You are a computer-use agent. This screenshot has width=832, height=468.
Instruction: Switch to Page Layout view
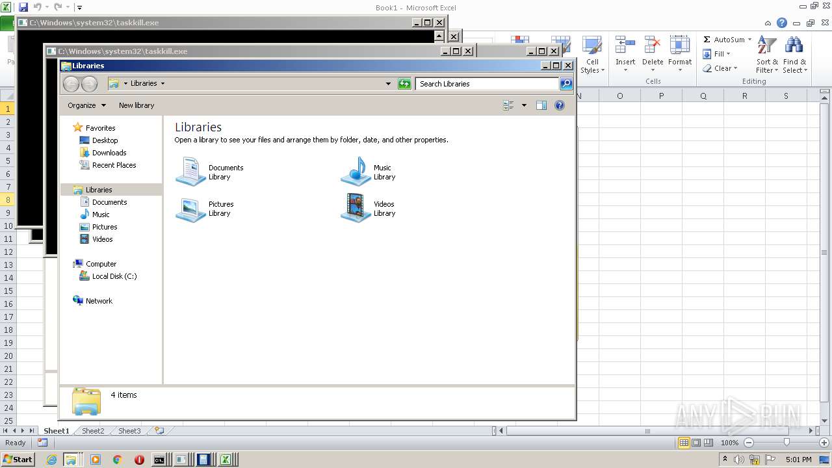[x=696, y=443]
